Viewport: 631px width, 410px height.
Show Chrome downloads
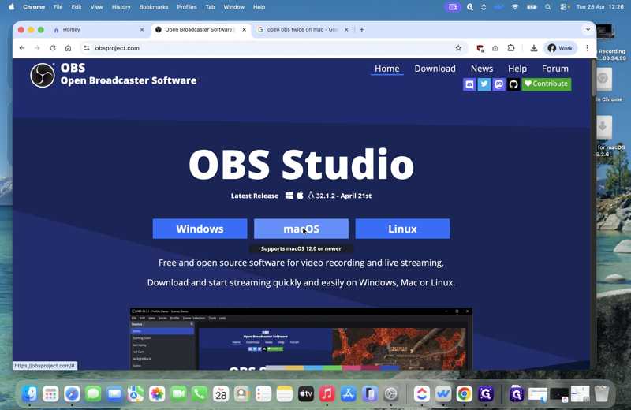[534, 48]
